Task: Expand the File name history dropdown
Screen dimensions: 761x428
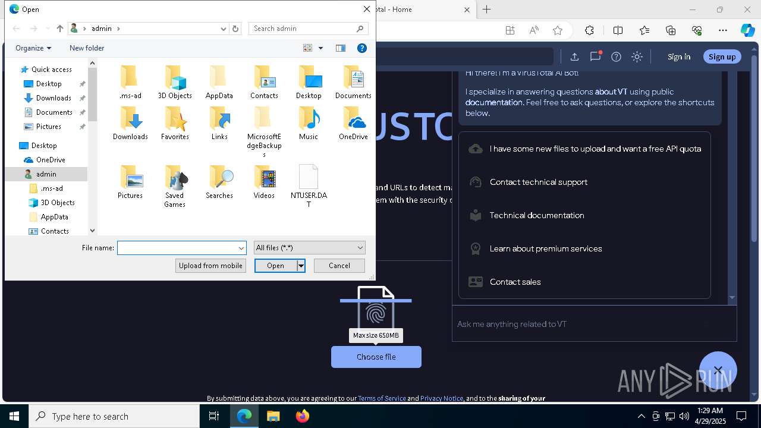Action: coord(241,248)
